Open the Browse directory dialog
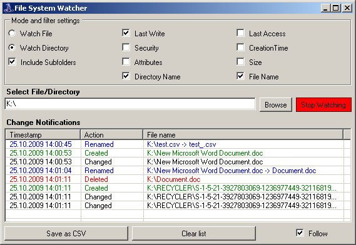This screenshot has width=356, height=245. (x=276, y=105)
